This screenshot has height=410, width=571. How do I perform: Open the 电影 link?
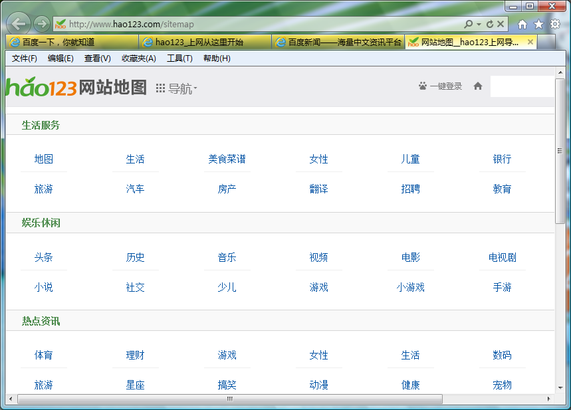pyautogui.click(x=410, y=257)
